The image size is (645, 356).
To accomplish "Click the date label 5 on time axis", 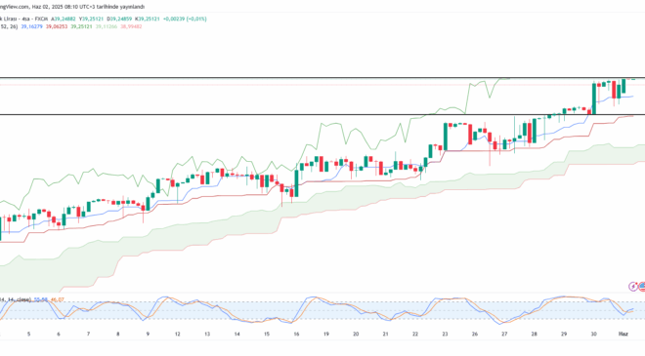I will click(28, 335).
